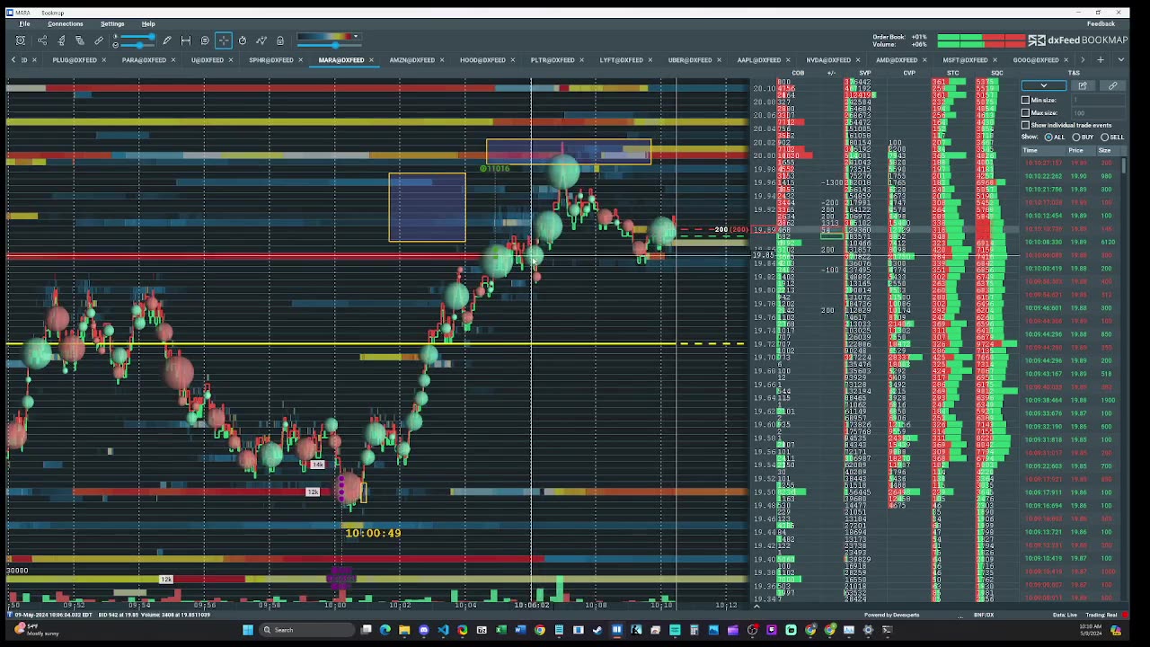
Task: Click the taskbar Search box
Action: point(305,630)
